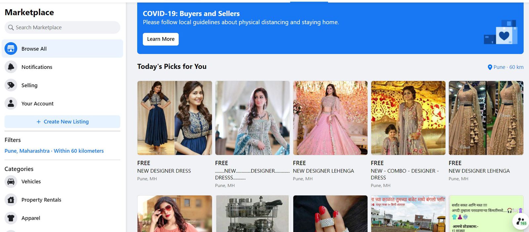The image size is (529, 232).
Task: Click the NEW DESIGNER DRESS title
Action: coord(164,171)
